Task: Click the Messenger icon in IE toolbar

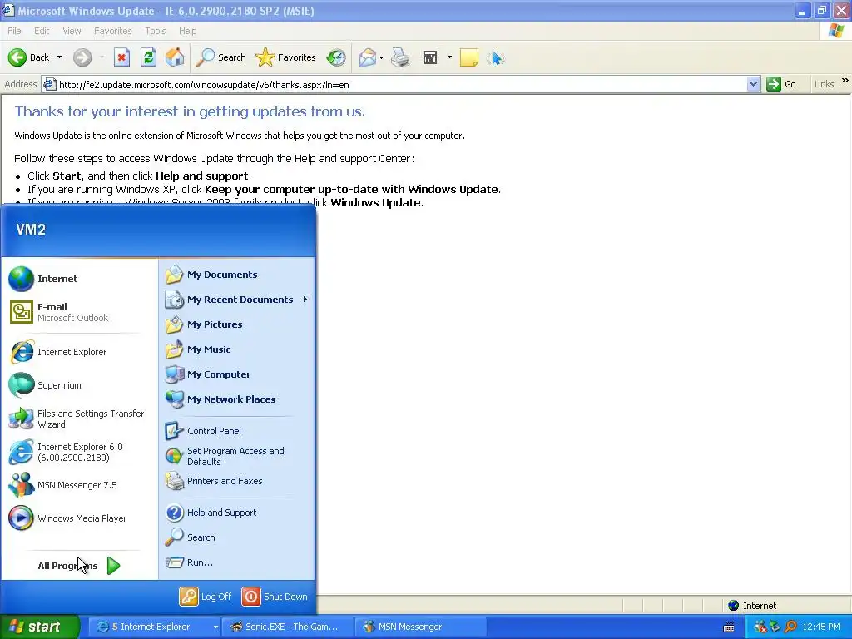Action: click(x=496, y=57)
